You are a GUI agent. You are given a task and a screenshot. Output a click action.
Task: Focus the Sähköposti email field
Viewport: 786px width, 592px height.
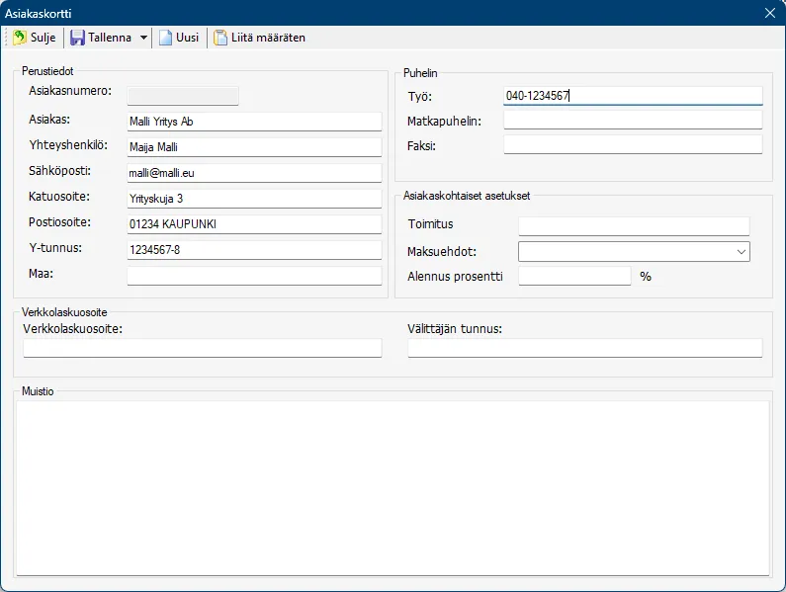coord(254,173)
